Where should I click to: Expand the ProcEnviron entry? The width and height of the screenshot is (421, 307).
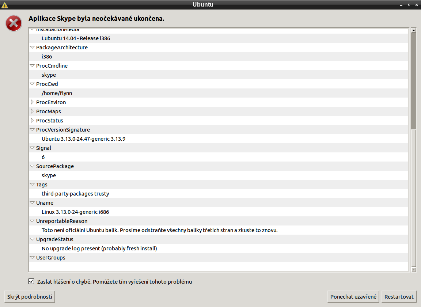click(32, 102)
